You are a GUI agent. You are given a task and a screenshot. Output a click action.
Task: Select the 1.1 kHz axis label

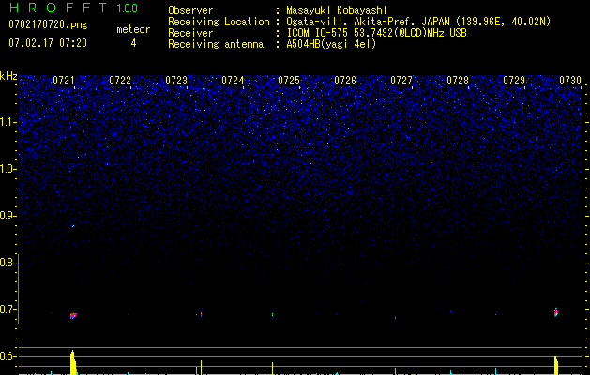(8, 122)
